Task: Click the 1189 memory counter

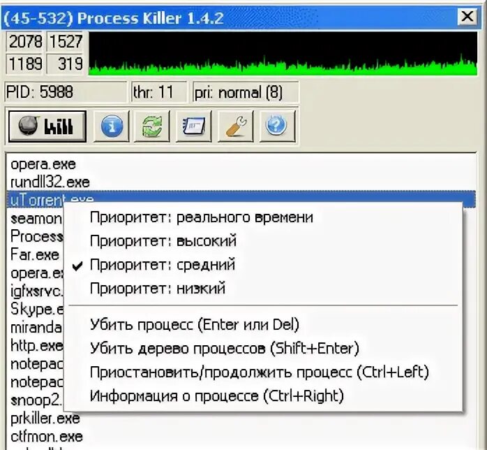Action: (x=24, y=64)
